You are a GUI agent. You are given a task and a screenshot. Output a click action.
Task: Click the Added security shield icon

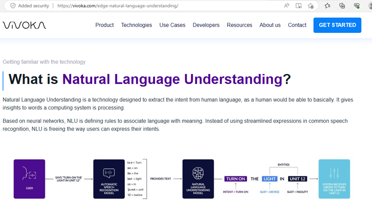(13, 6)
